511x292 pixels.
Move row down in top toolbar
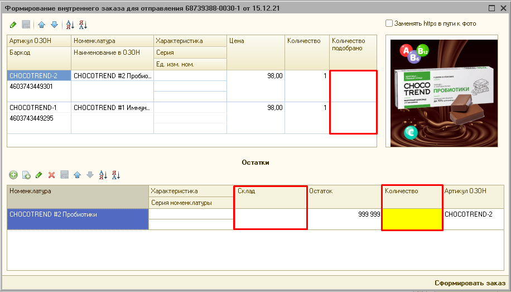tap(55, 25)
